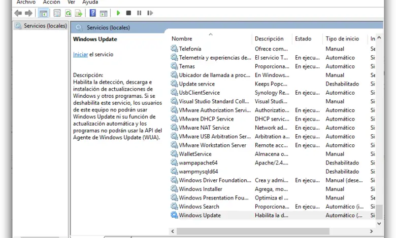
Task: Click the horizontal scrollbar thumb
Action: 253,231
